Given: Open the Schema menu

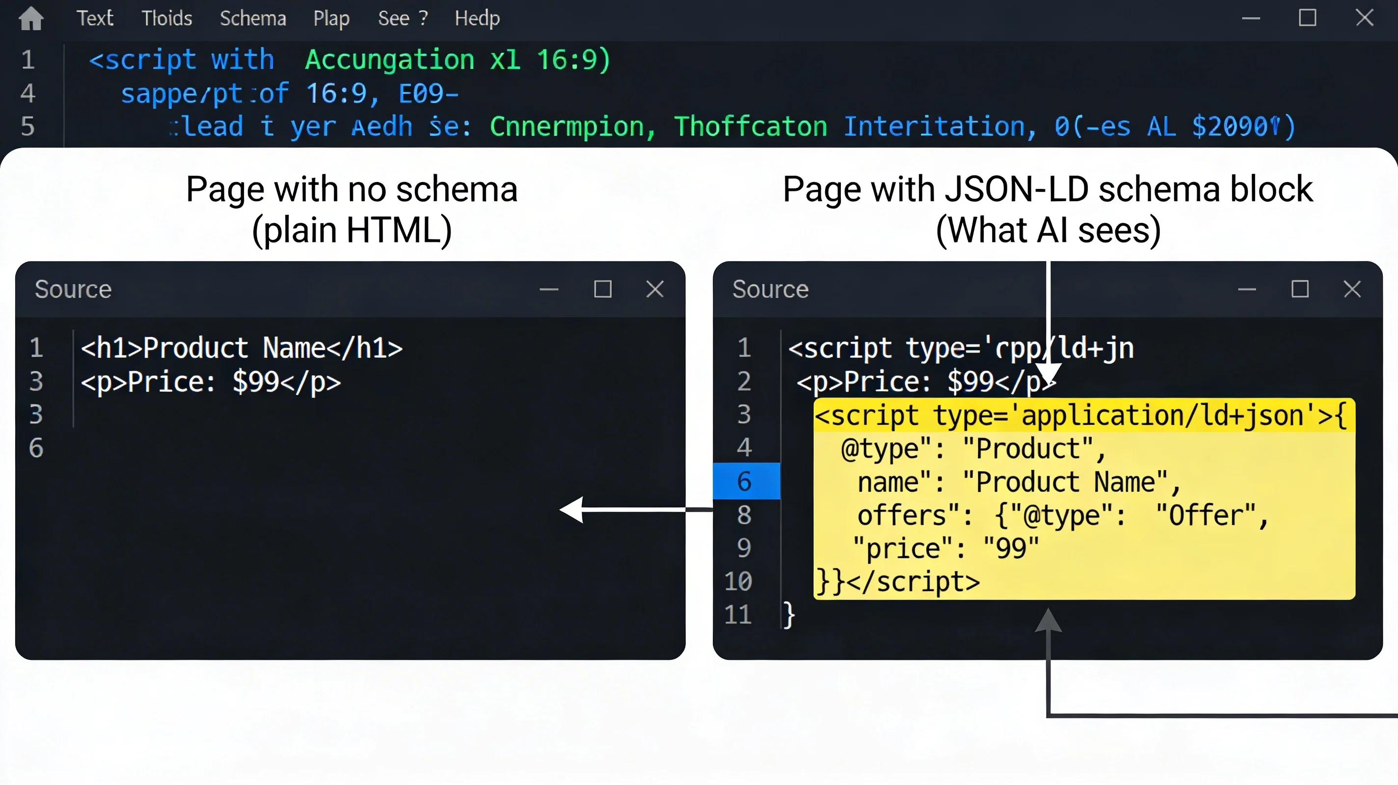Looking at the screenshot, I should point(253,19).
